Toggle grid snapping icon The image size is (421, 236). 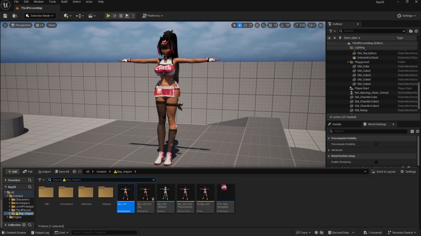(270, 25)
